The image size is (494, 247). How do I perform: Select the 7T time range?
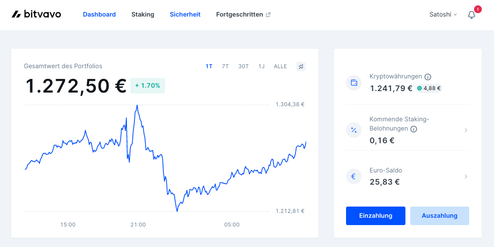(x=225, y=67)
